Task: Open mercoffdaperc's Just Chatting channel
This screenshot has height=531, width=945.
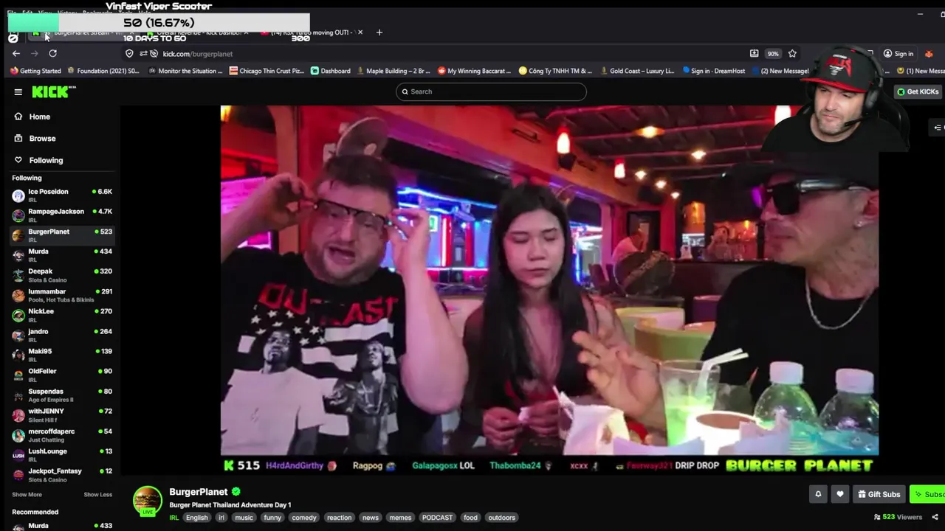Action: (x=62, y=435)
